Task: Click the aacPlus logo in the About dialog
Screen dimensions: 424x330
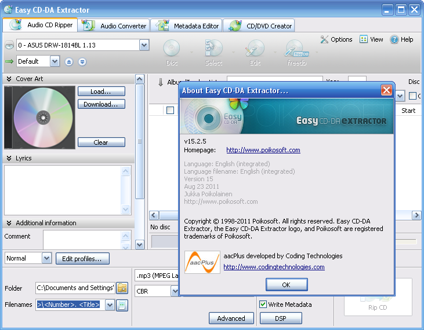Action: (202, 262)
